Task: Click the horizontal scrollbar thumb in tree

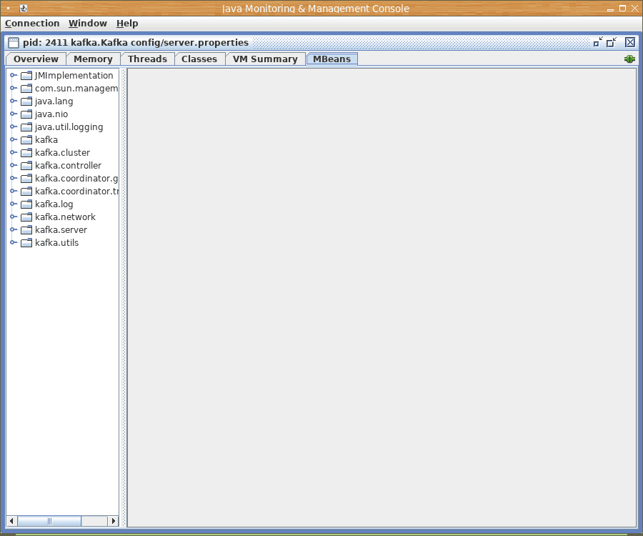Action: click(x=49, y=521)
